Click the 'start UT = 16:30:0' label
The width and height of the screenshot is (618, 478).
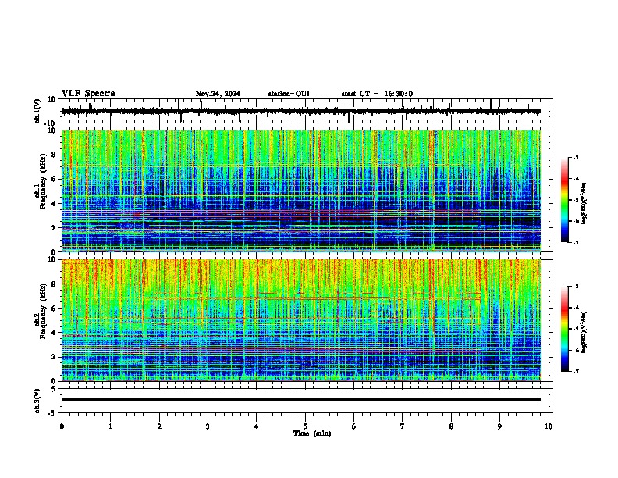point(377,94)
